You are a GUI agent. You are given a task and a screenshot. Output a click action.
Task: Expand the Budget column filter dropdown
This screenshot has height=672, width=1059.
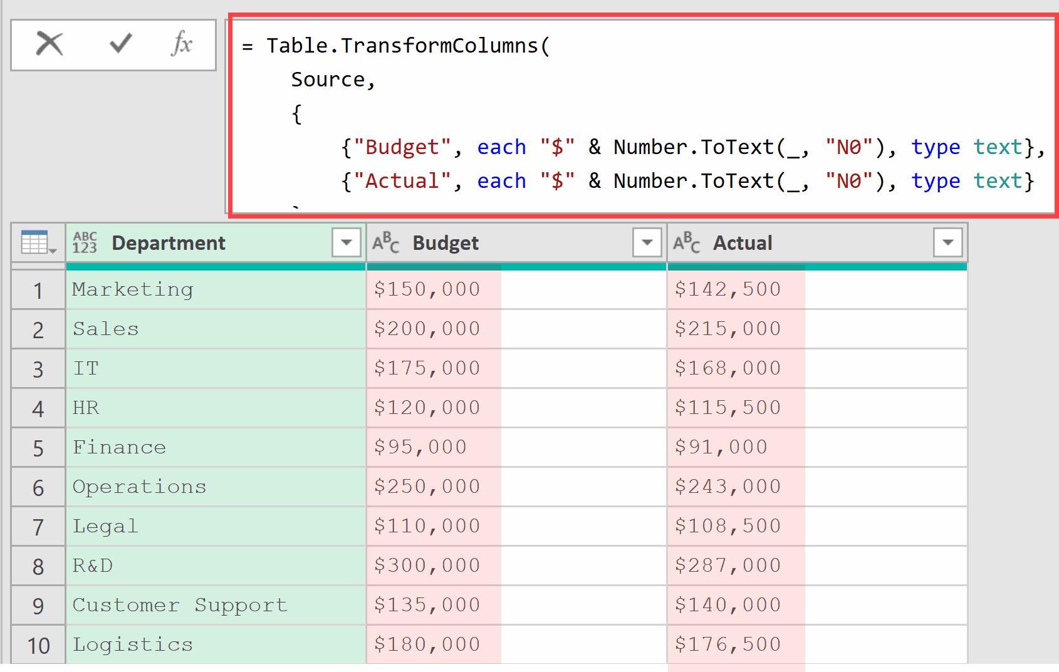pyautogui.click(x=647, y=242)
